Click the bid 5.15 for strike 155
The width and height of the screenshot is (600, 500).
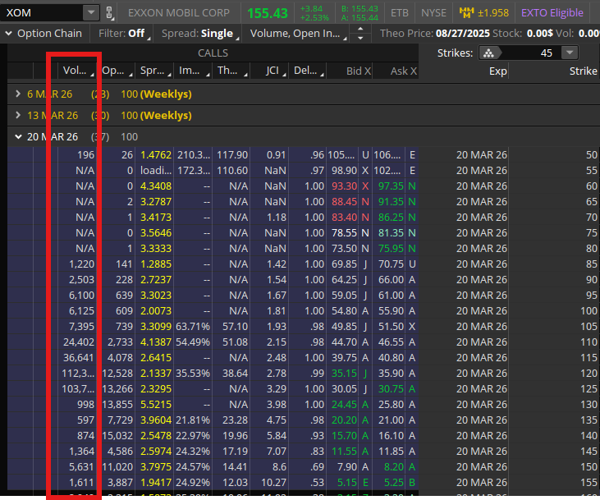point(347,483)
